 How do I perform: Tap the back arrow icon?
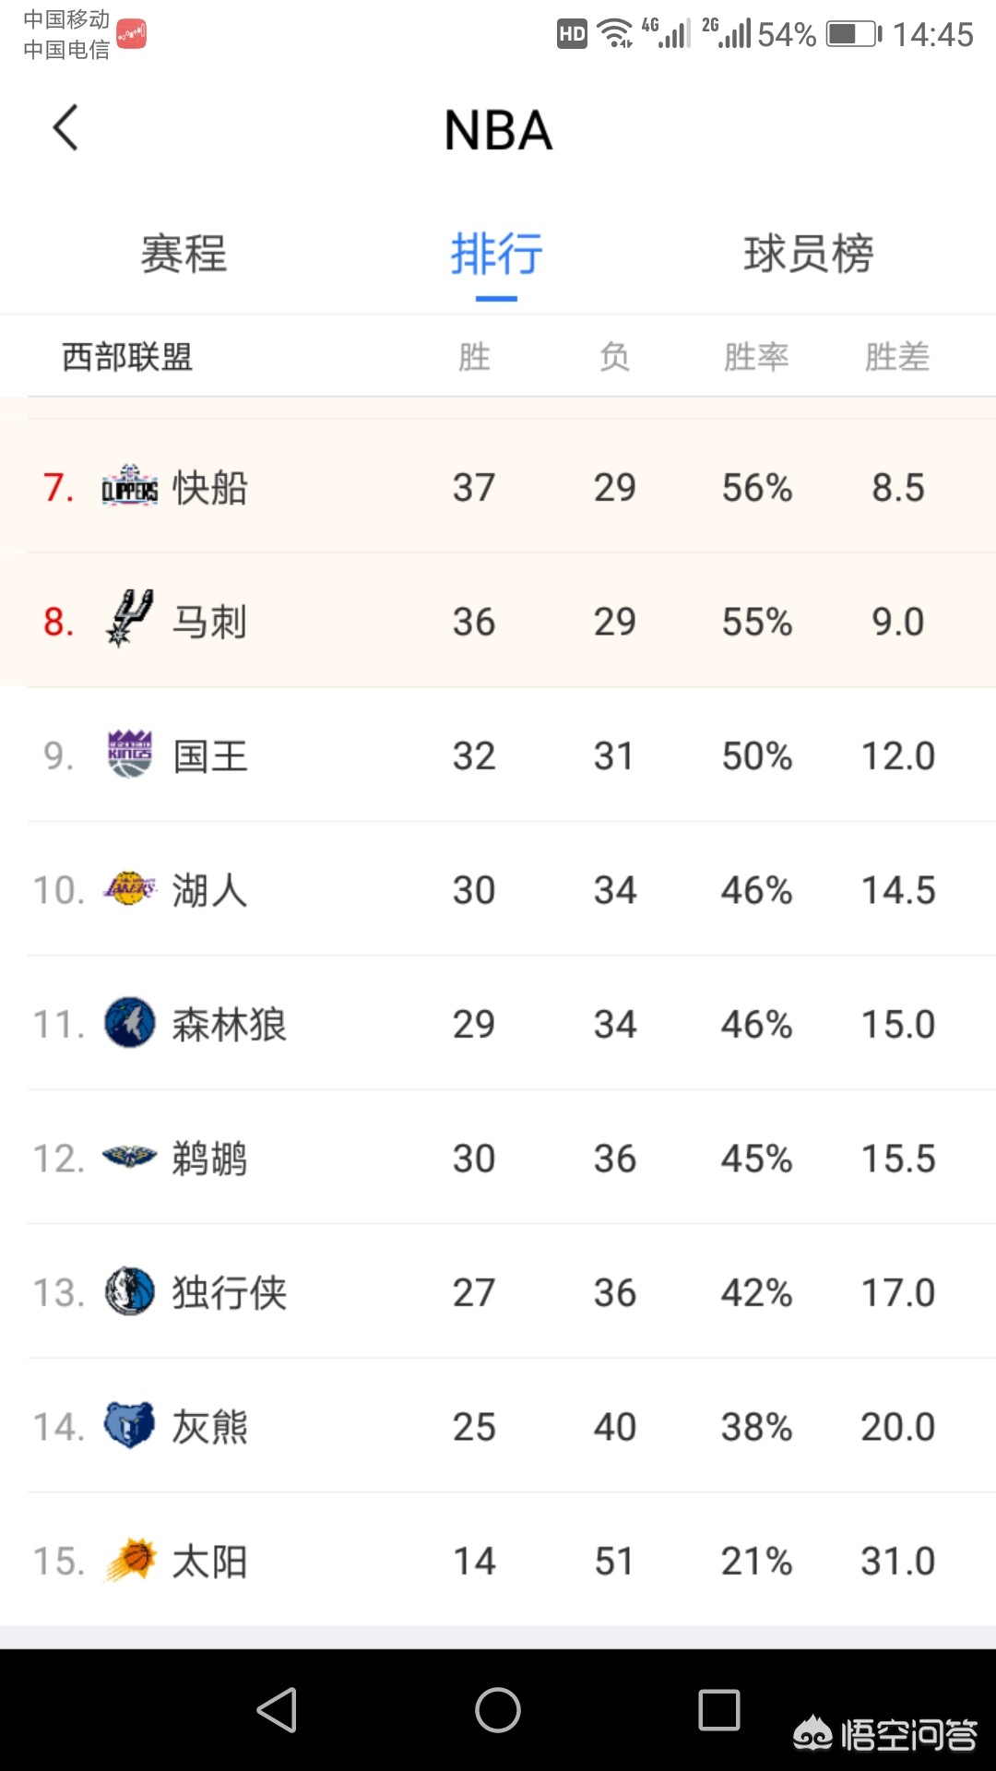tap(65, 128)
